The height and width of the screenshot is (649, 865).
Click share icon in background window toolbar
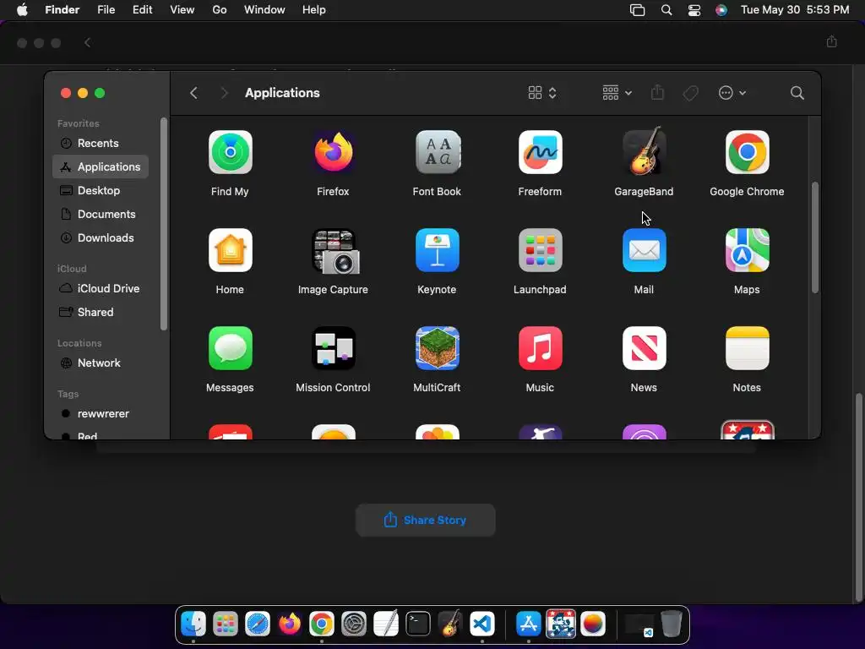(x=831, y=42)
